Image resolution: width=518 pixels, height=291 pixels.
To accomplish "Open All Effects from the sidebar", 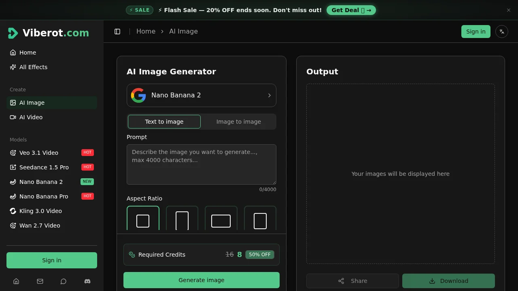I will [33, 67].
